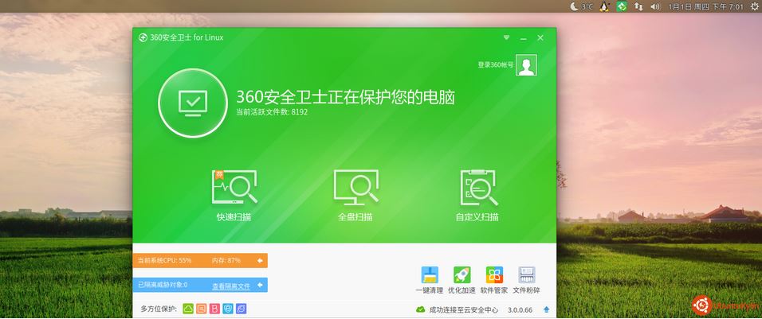Start 快速扫描 quick scan
The height and width of the screenshot is (319, 762).
tap(234, 195)
